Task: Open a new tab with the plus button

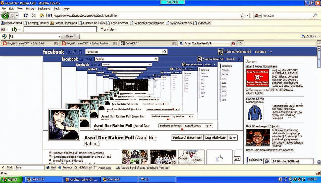Action: [240, 43]
